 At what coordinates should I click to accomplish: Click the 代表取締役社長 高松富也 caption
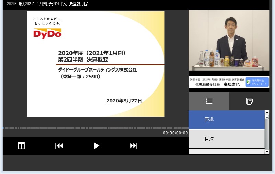point(217,84)
